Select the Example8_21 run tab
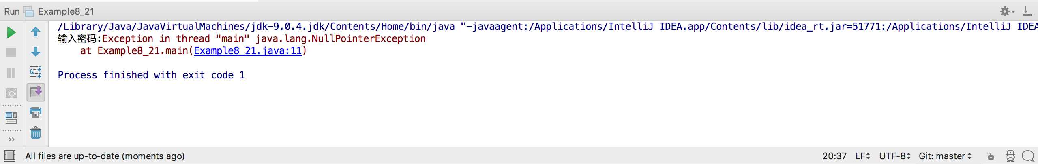1038x164 pixels. coord(65,11)
